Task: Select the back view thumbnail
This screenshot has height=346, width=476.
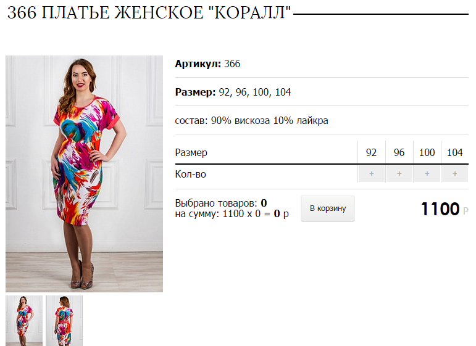Action: click(x=64, y=321)
